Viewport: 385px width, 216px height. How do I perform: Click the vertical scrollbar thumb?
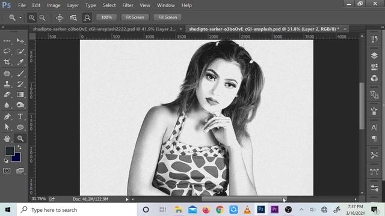(362, 106)
